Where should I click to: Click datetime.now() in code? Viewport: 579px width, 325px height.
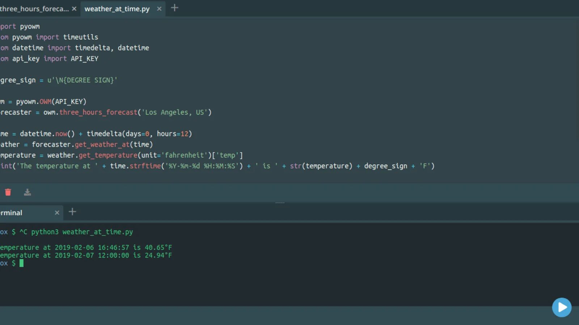coord(47,134)
